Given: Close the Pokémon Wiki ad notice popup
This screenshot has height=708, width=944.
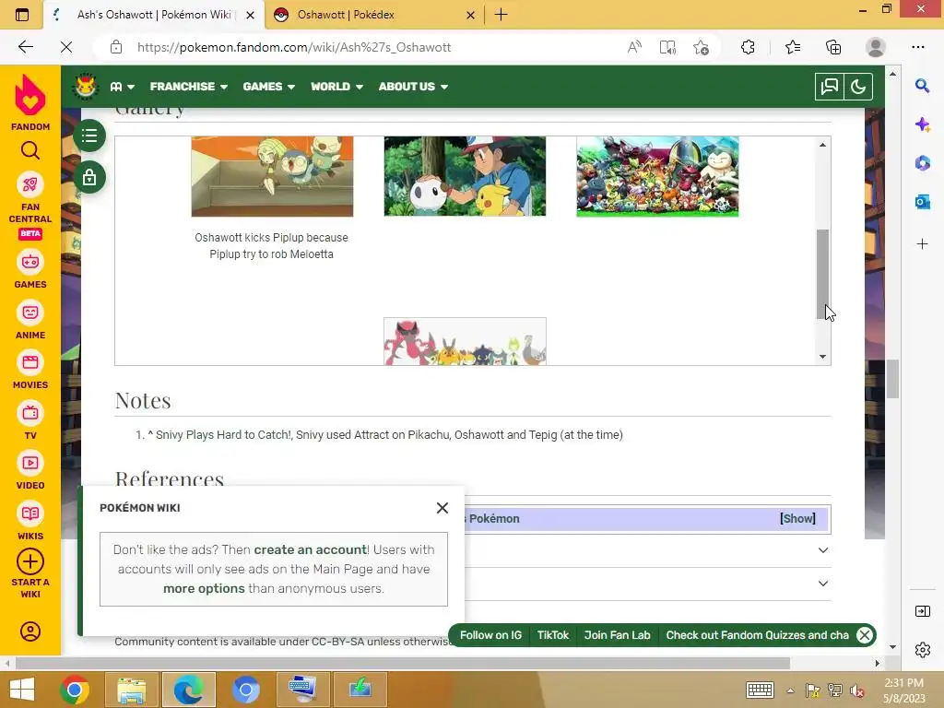Looking at the screenshot, I should point(442,508).
